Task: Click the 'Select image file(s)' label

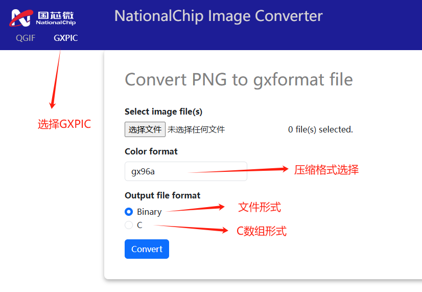Action: [163, 111]
